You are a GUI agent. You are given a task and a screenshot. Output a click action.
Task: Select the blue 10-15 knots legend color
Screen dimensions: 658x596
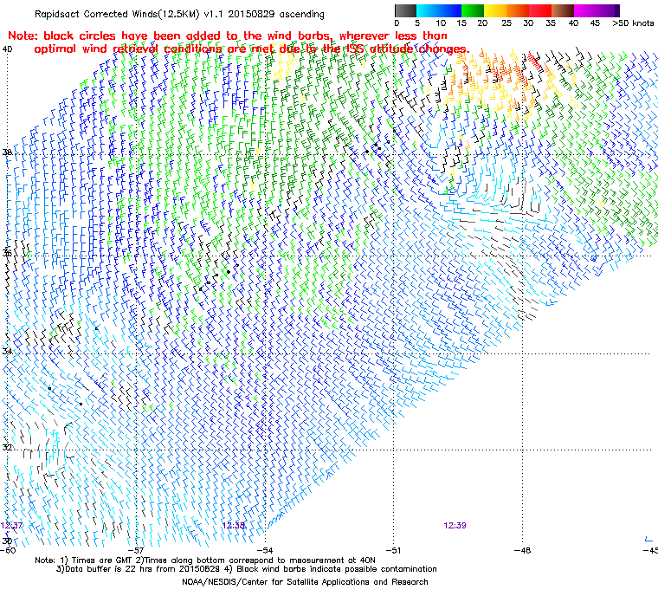click(x=450, y=10)
